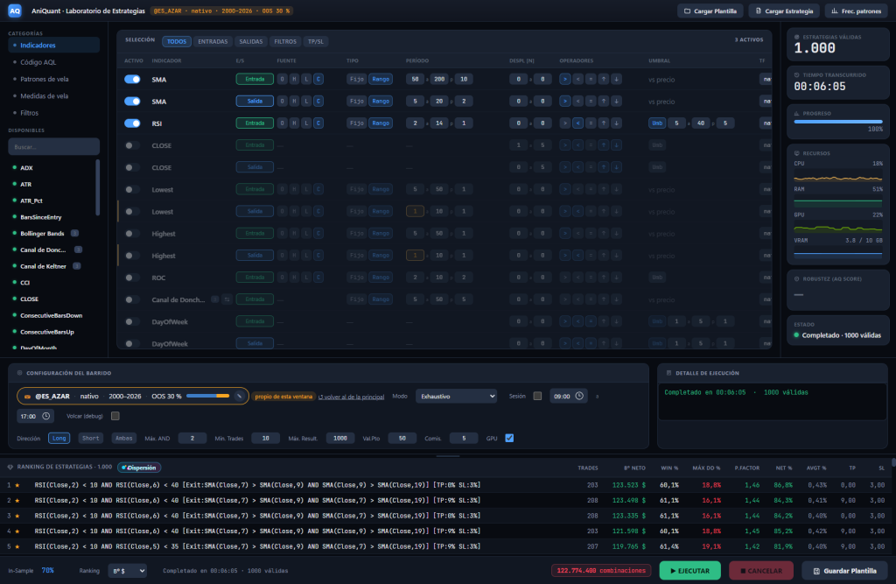Uncheck the GPU checkbox
Image resolution: width=896 pixels, height=584 pixels.
click(x=509, y=438)
